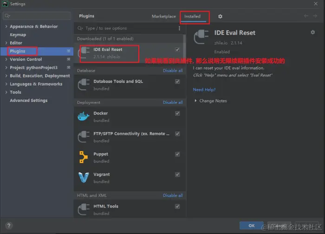Click the gear icon beside IDE Eval Reset title
The width and height of the screenshot is (325, 234).
click(312, 32)
